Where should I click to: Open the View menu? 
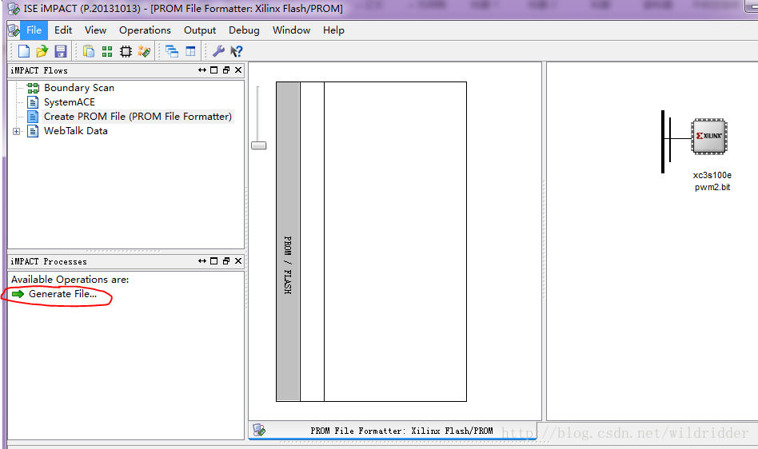[x=95, y=30]
